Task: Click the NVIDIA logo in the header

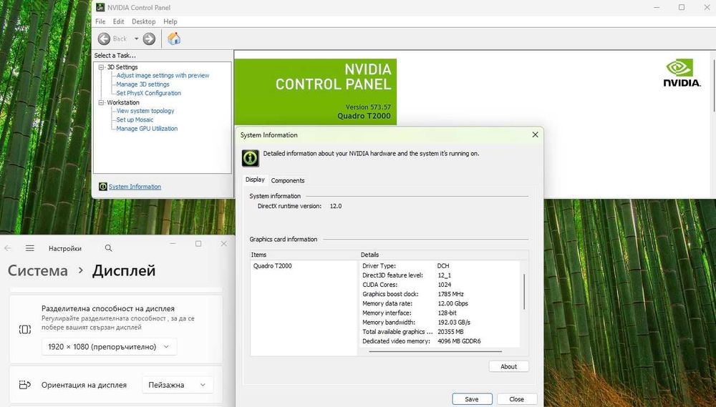Action: [682, 74]
